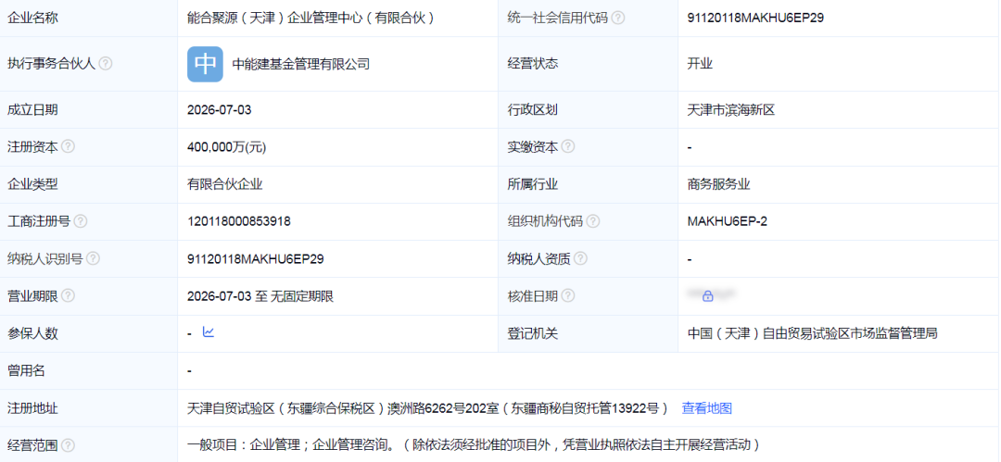The height and width of the screenshot is (462, 1001).
Task: Click help icon next to 组织机构代码
Action: pyautogui.click(x=593, y=221)
